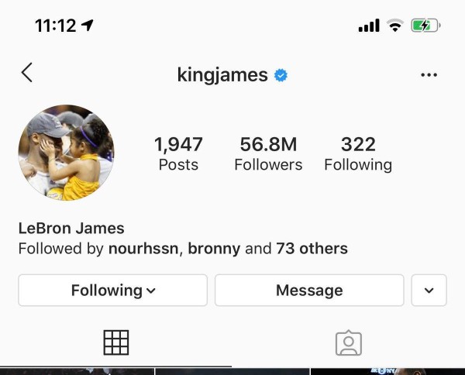The width and height of the screenshot is (465, 375).
Task: Switch to the tagged photos tab
Action: tap(349, 342)
